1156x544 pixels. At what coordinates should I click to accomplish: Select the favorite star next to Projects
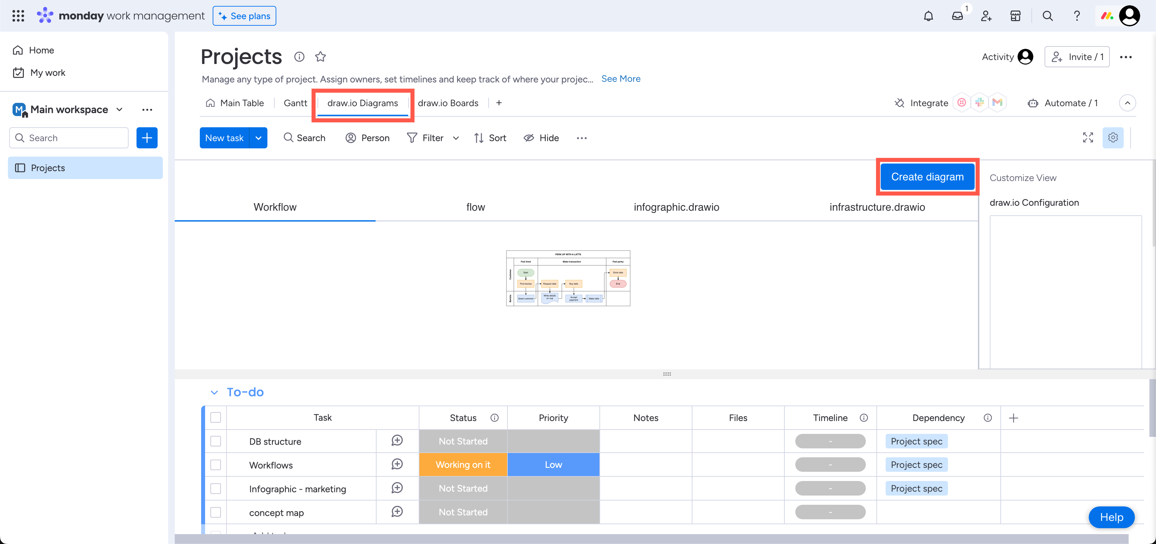320,57
